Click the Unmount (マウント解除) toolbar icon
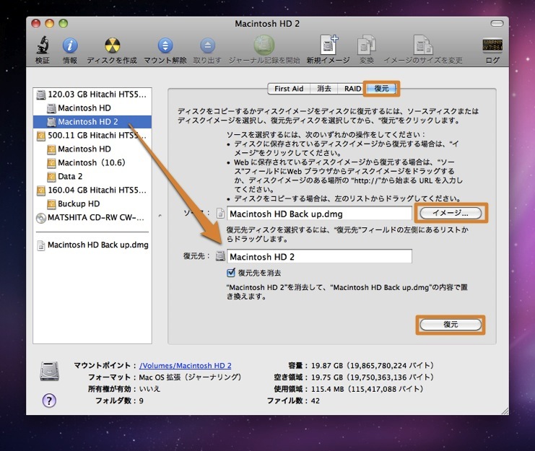535x451 pixels. click(x=165, y=45)
